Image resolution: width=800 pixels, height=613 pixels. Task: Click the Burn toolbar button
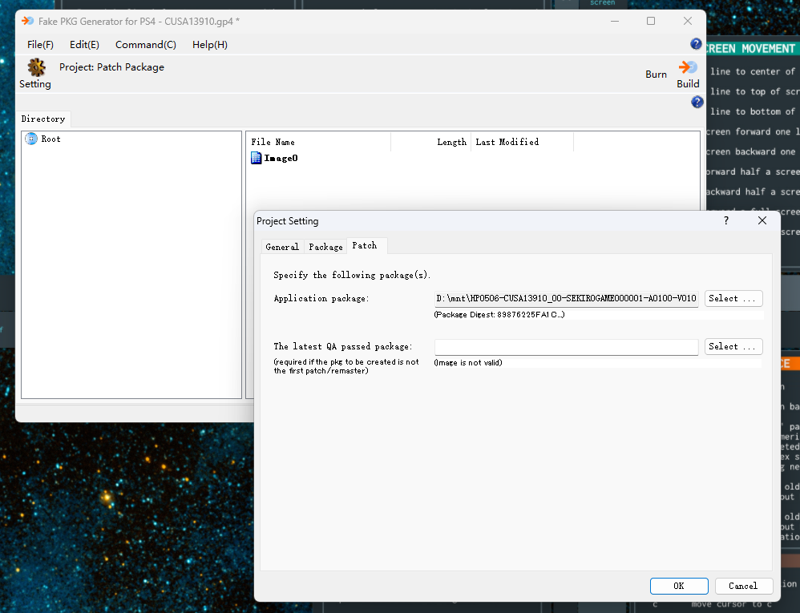point(656,75)
